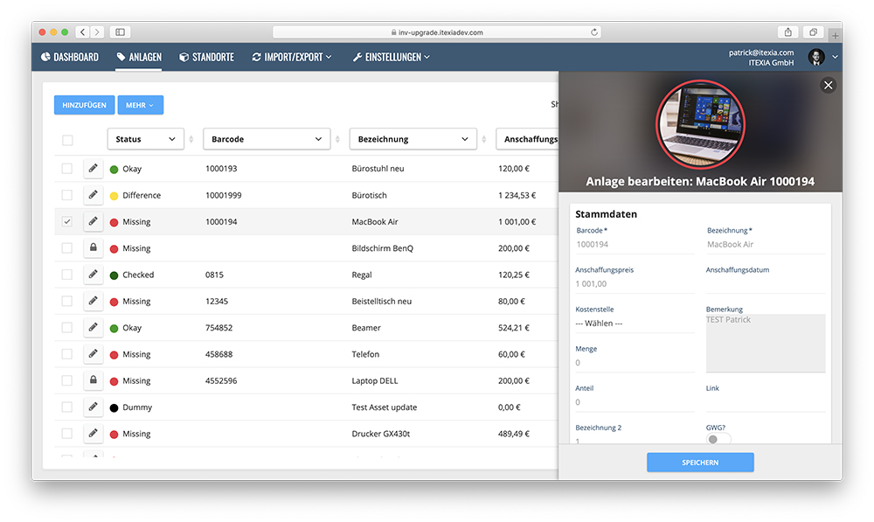The width and height of the screenshot is (874, 522).
Task: Open the Import/Export menu
Action: click(292, 57)
